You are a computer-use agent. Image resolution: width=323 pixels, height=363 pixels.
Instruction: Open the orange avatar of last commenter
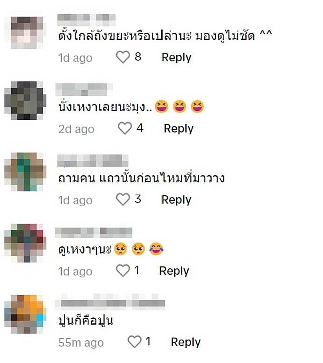25,314
